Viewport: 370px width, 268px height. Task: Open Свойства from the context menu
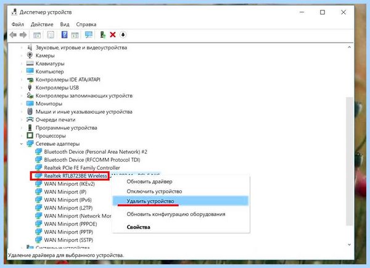(x=181, y=227)
